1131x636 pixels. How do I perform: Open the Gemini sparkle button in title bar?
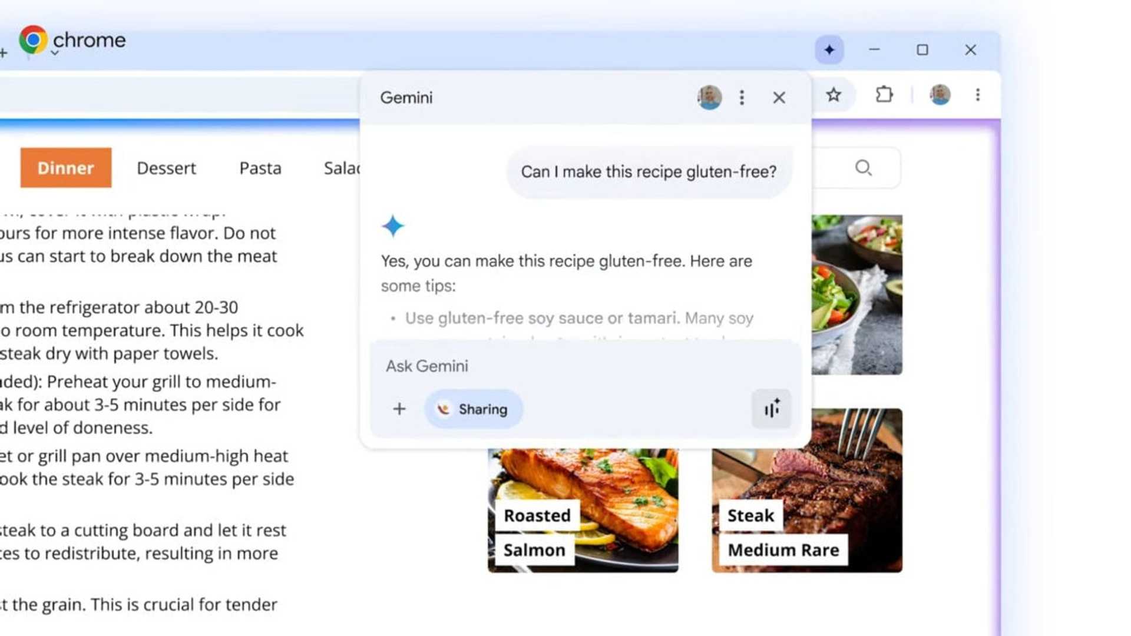tap(830, 50)
